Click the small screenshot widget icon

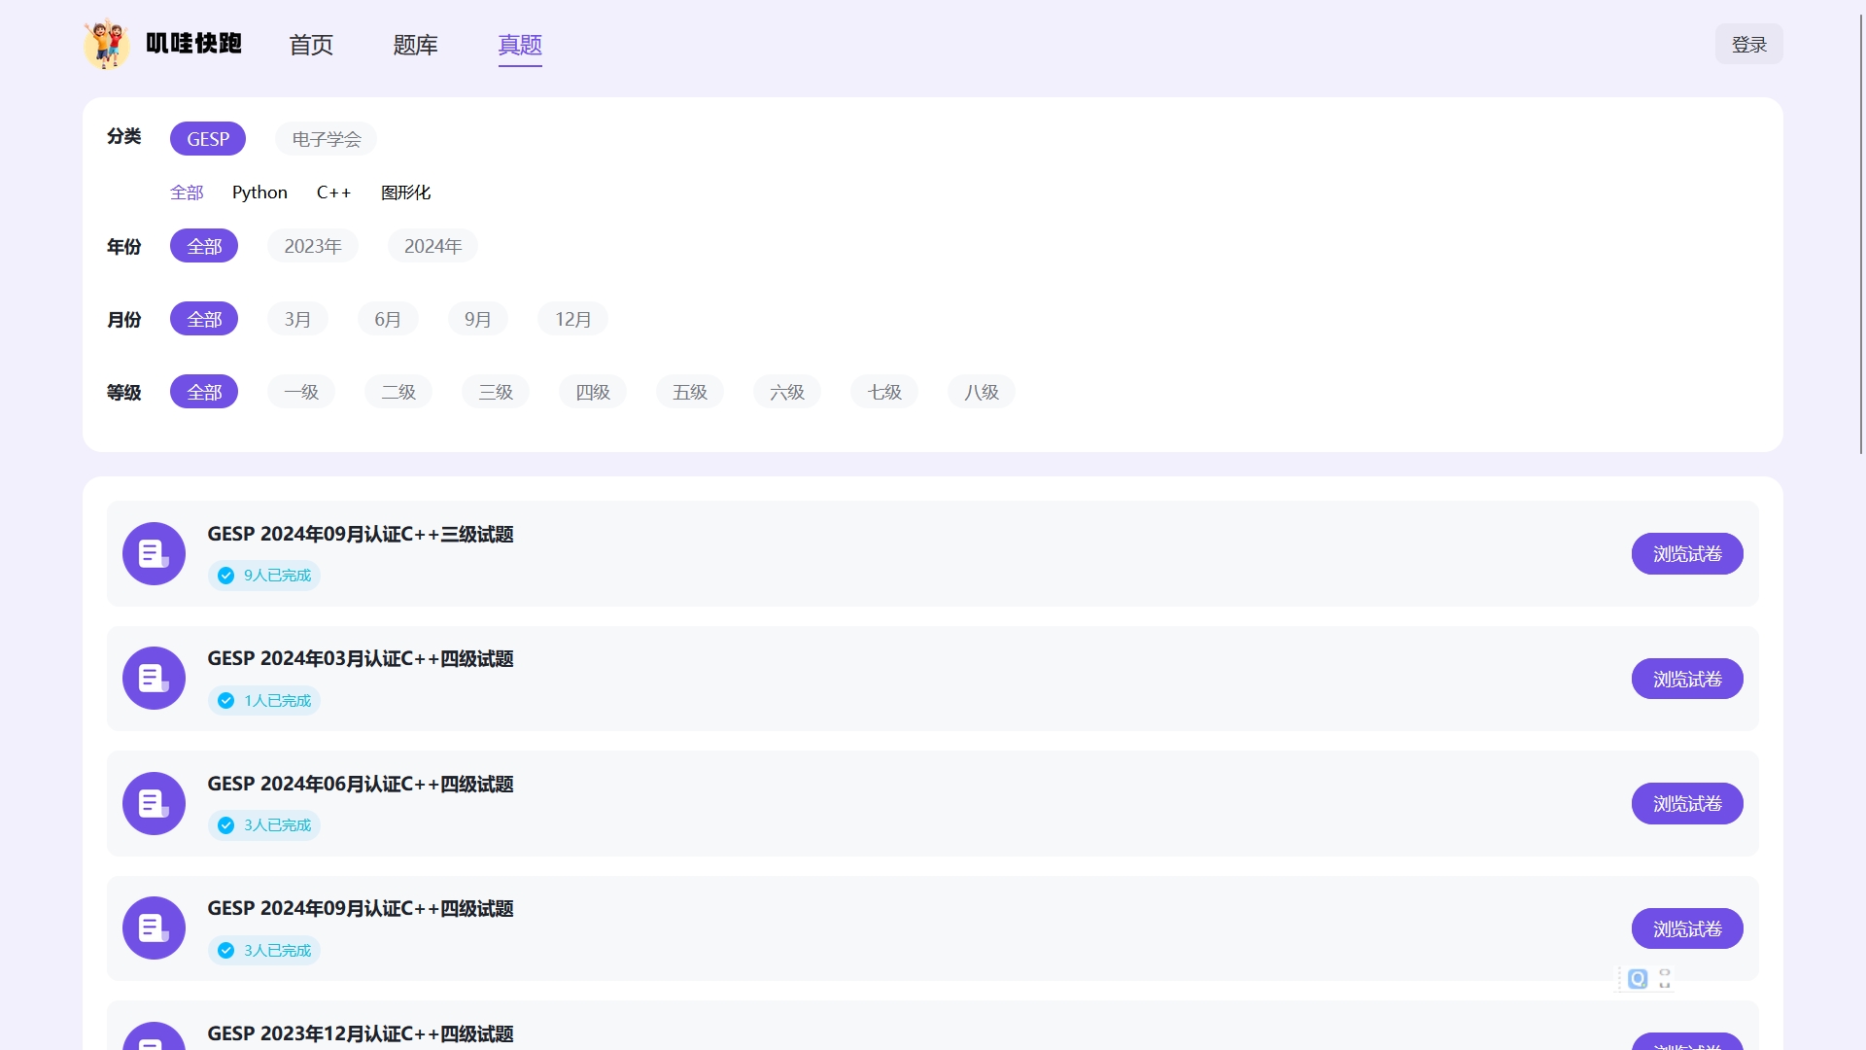click(1665, 979)
